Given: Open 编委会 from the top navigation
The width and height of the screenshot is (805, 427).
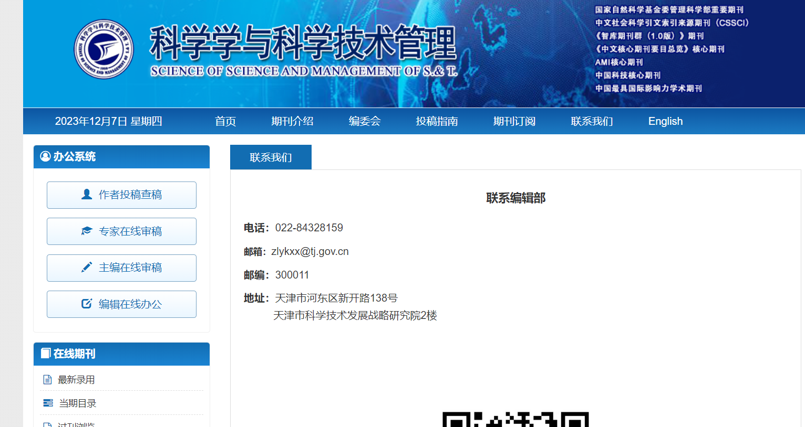Looking at the screenshot, I should point(365,121).
